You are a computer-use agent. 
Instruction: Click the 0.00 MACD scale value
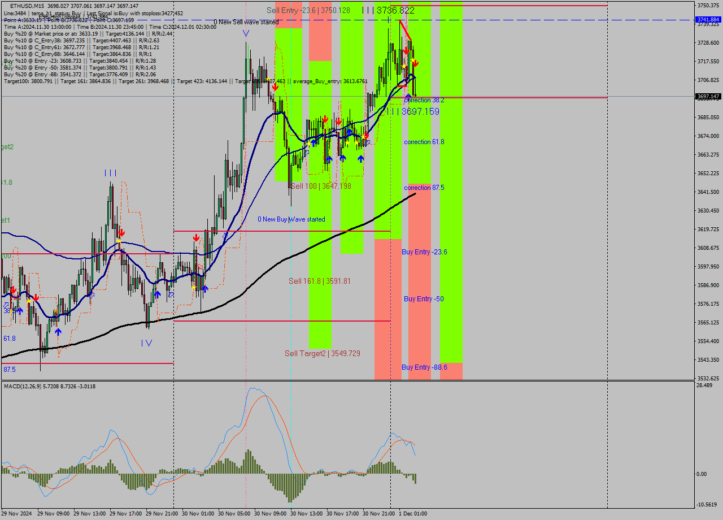point(702,474)
